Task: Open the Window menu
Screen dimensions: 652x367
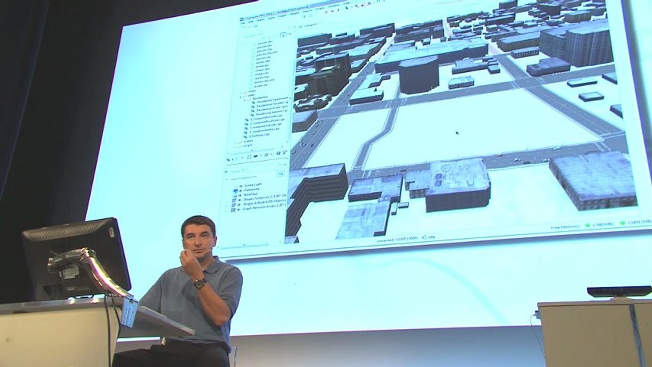Action: pyautogui.click(x=333, y=6)
